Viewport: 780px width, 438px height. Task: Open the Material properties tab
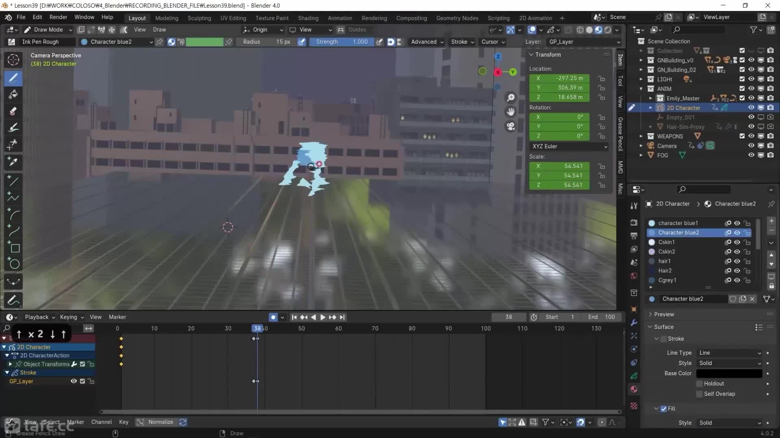(x=634, y=389)
